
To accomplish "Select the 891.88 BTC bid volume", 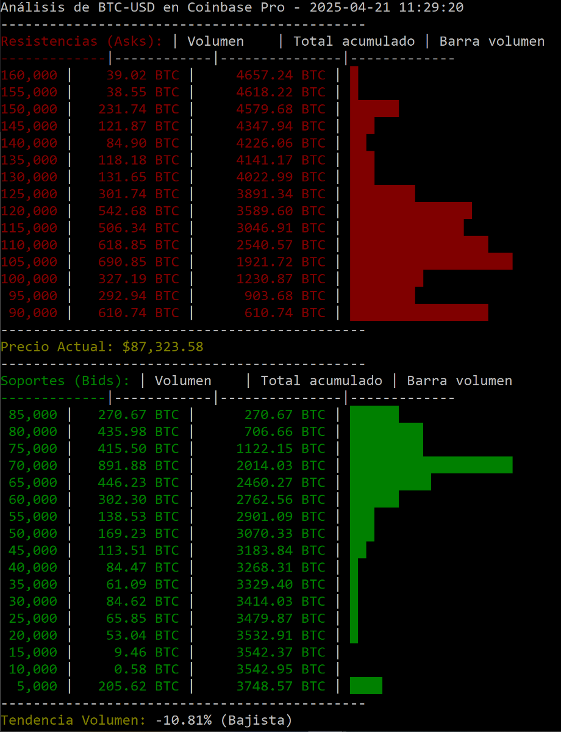I will (138, 465).
